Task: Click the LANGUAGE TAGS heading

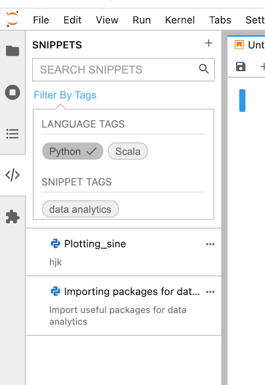Action: coord(83,124)
